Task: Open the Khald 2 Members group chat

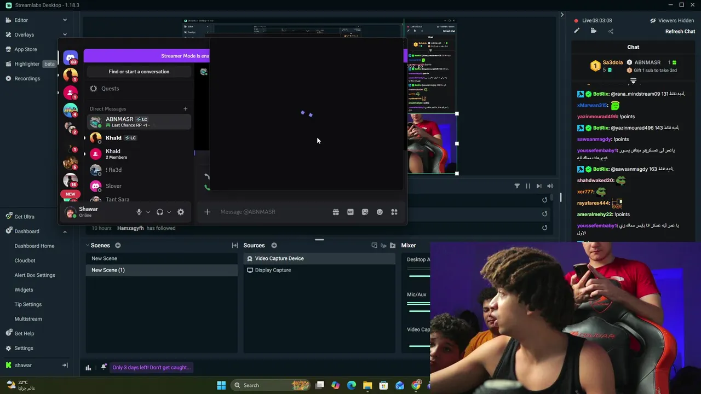Action: 139,154
